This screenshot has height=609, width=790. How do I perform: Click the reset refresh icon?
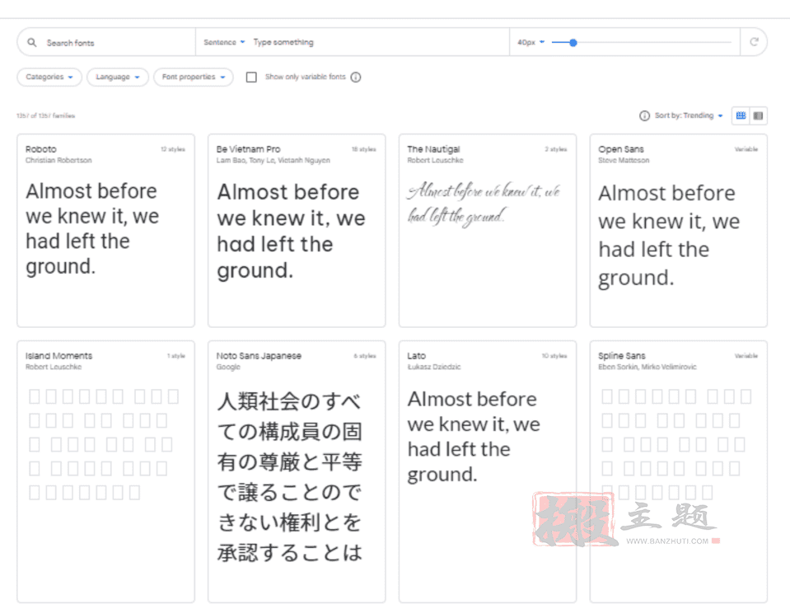[x=754, y=42]
